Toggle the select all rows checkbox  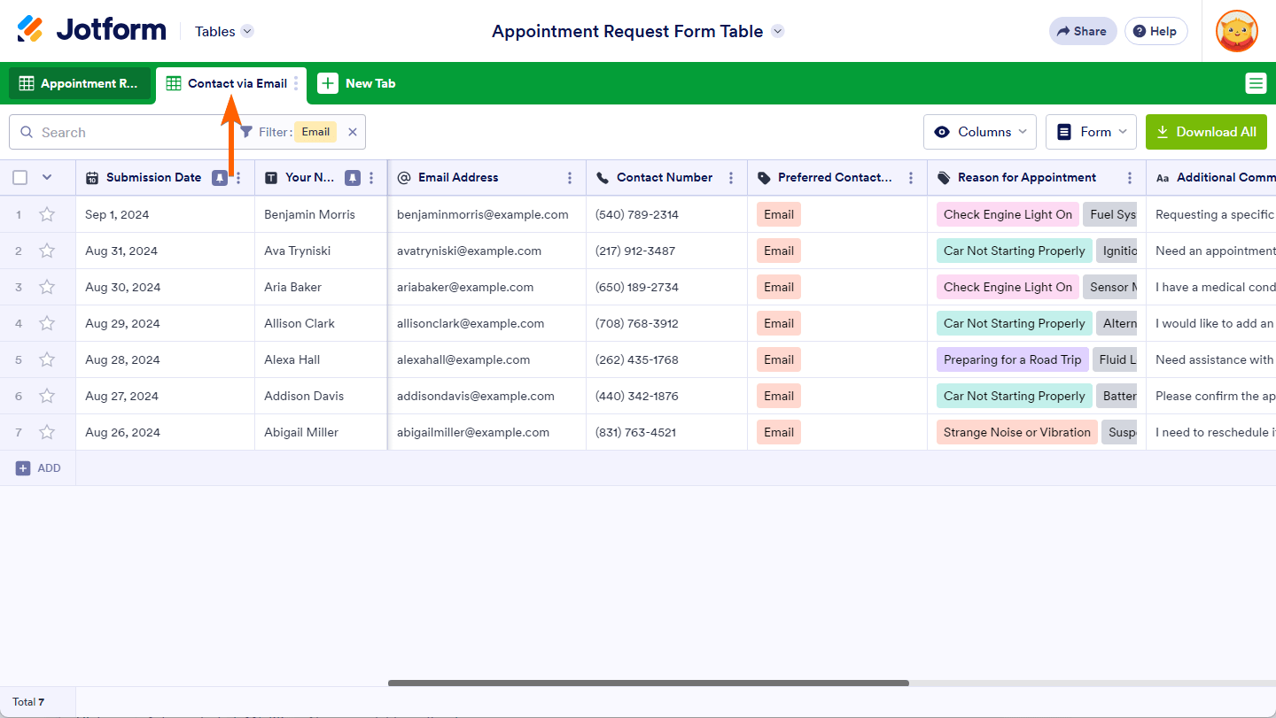coord(20,178)
